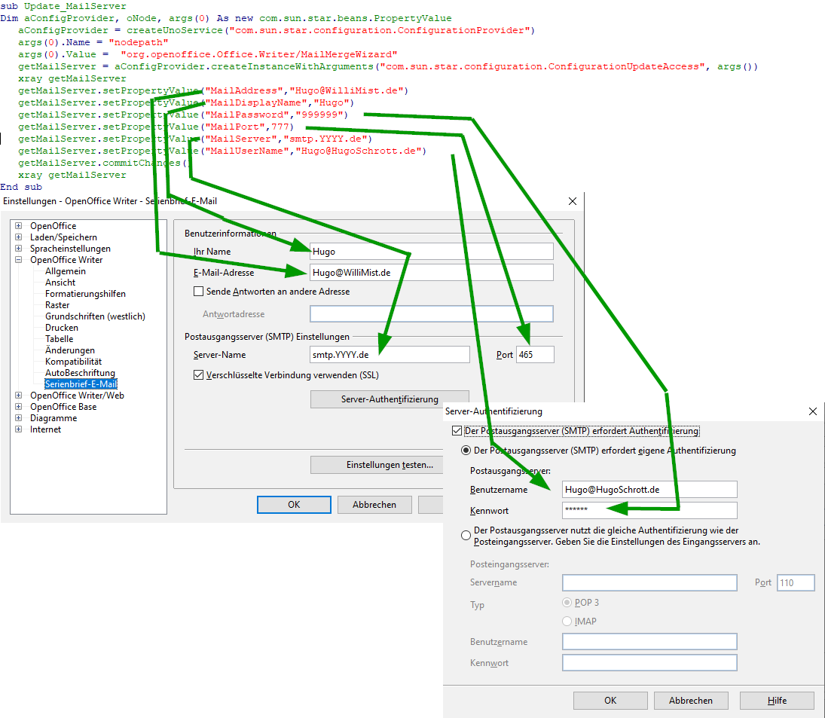Viewport: 825px width, 718px height.
Task: Toggle 'Verschlüsselte Verbindung verwenden (SSL)' checkbox
Action: (x=199, y=374)
